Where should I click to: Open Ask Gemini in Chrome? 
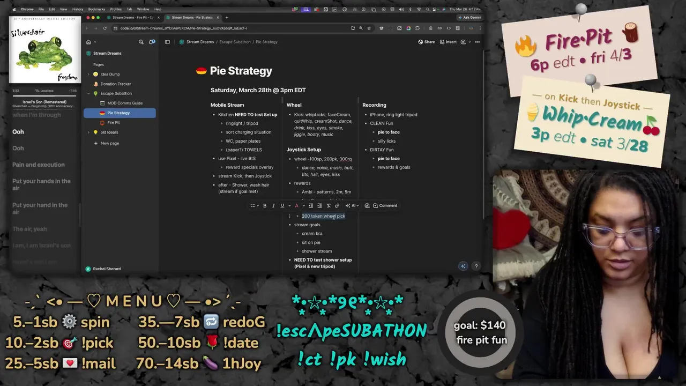click(469, 17)
